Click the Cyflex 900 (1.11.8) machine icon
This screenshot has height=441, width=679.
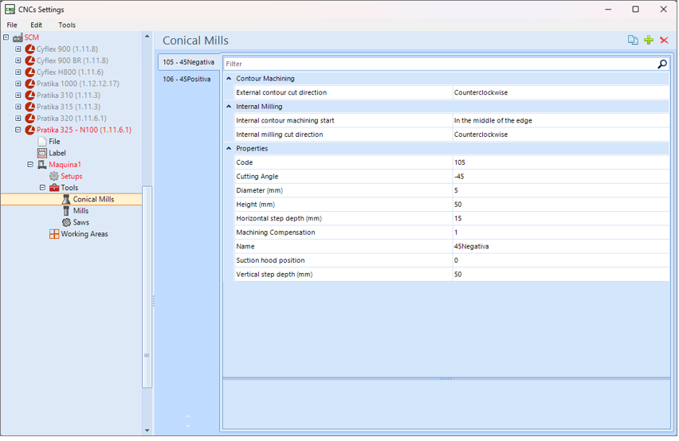pos(29,49)
